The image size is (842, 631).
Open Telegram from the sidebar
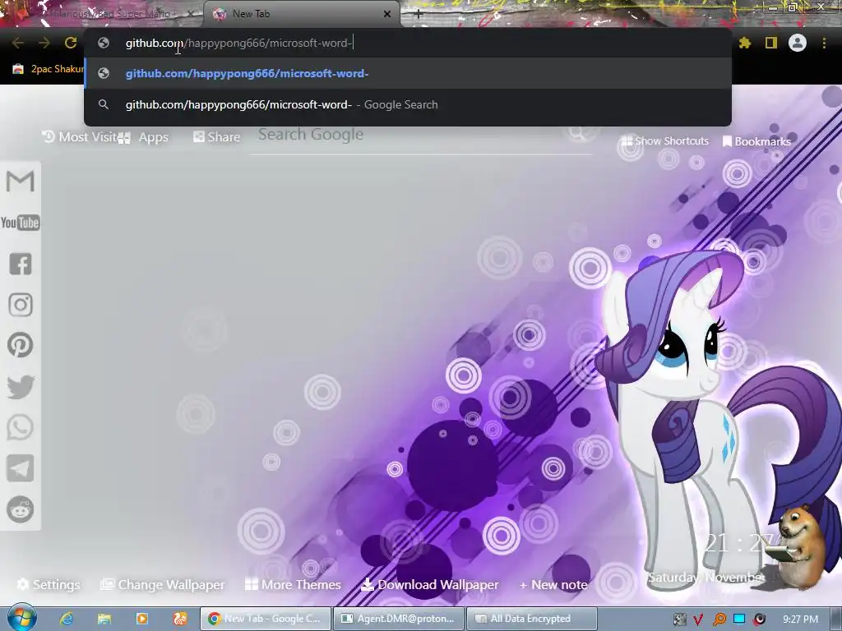21,468
